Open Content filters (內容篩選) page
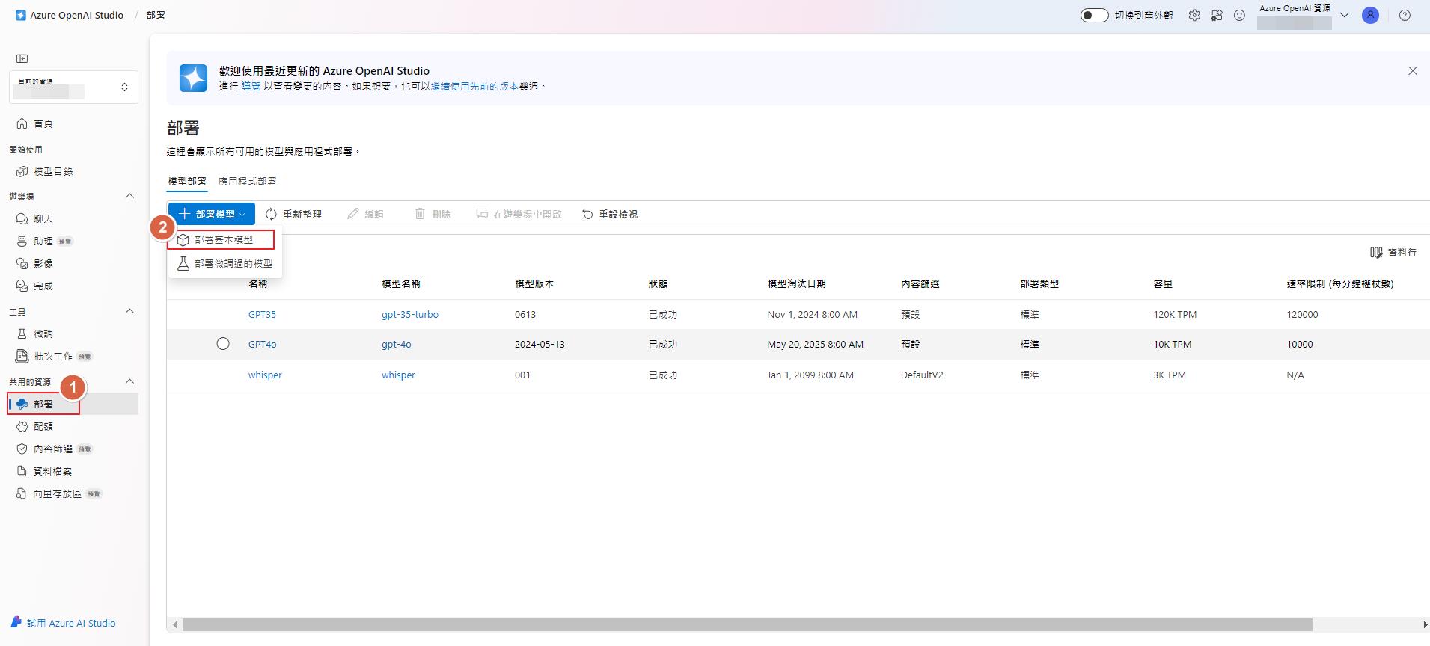 pos(54,449)
